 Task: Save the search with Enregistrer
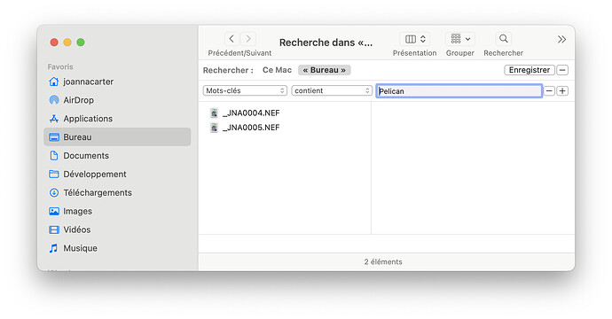pos(530,70)
